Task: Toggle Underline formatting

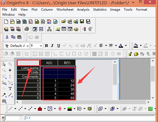Action: click(58, 46)
